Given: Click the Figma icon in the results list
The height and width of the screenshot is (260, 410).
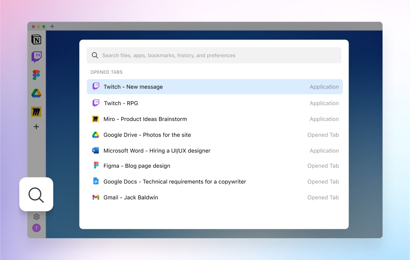Looking at the screenshot, I should [96, 166].
